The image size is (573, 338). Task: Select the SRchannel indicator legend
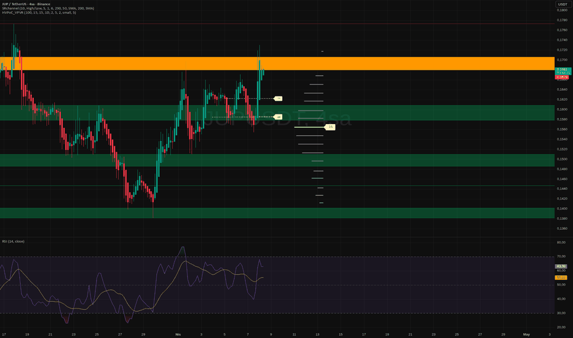click(x=48, y=8)
